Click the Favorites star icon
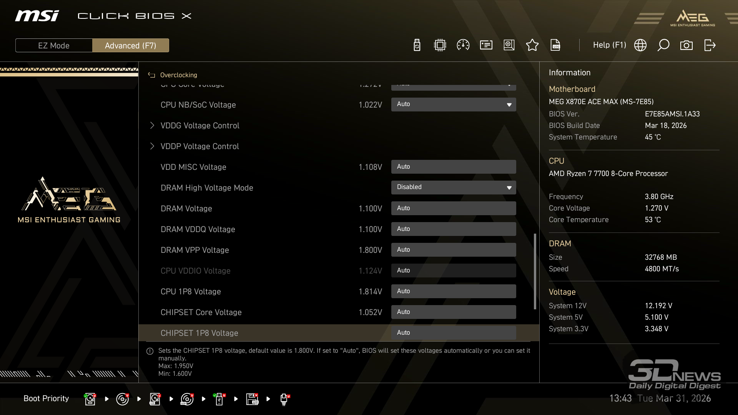738x415 pixels. click(x=532, y=45)
